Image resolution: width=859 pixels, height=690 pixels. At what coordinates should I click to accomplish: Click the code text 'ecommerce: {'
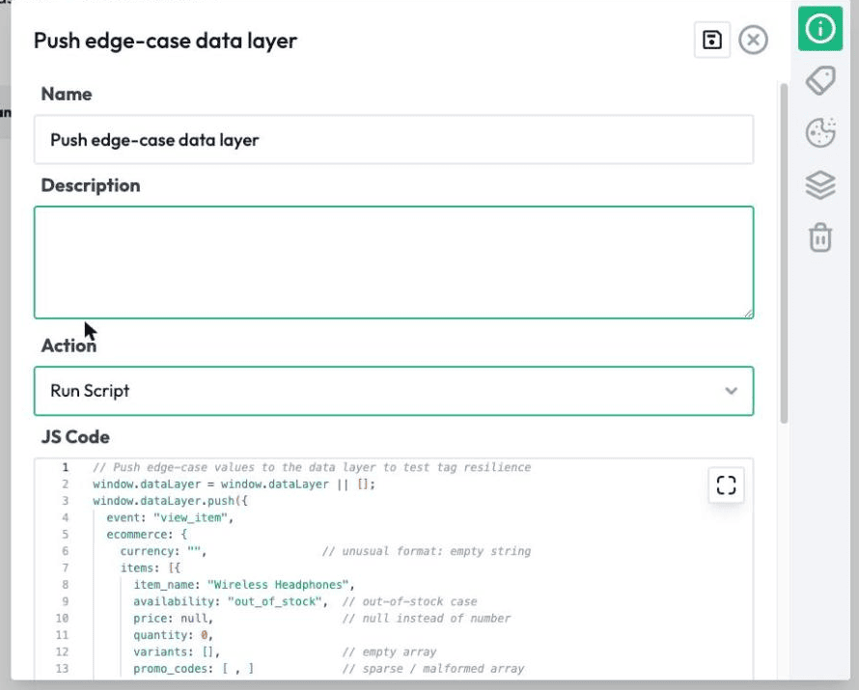click(x=147, y=535)
